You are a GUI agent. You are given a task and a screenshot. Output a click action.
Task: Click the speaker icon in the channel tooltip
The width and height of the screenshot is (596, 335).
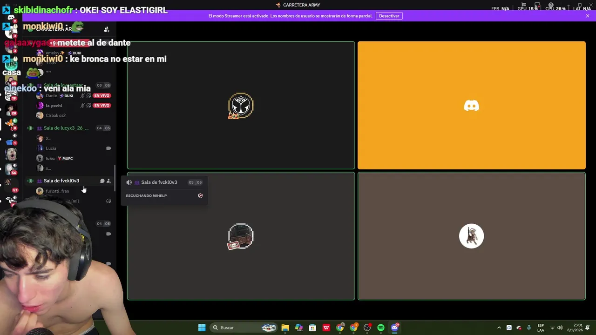pos(129,182)
